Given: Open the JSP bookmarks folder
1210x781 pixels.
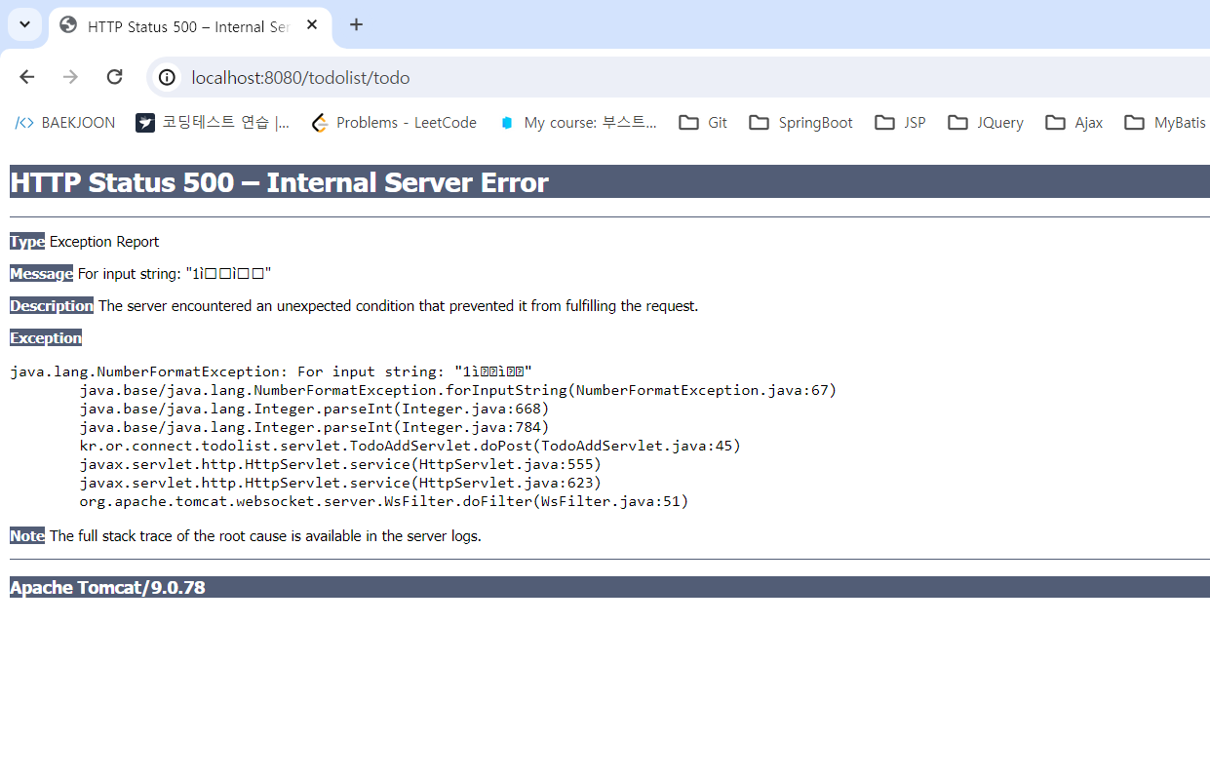Looking at the screenshot, I should click(899, 122).
